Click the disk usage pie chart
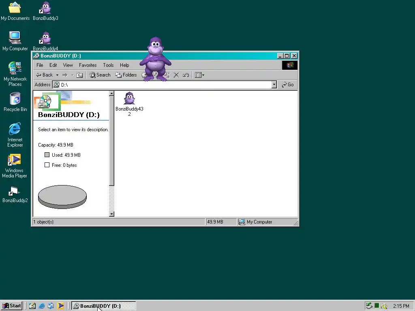Viewport: 415px width, 311px height. 62,197
